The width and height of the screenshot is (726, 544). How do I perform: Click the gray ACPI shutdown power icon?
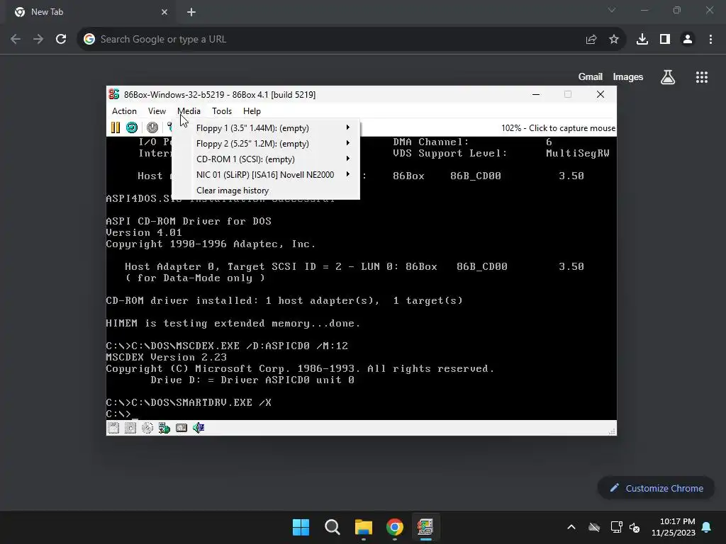point(152,127)
